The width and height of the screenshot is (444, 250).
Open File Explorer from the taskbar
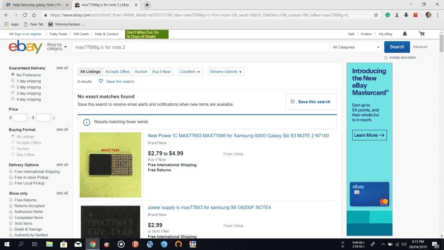(49, 244)
